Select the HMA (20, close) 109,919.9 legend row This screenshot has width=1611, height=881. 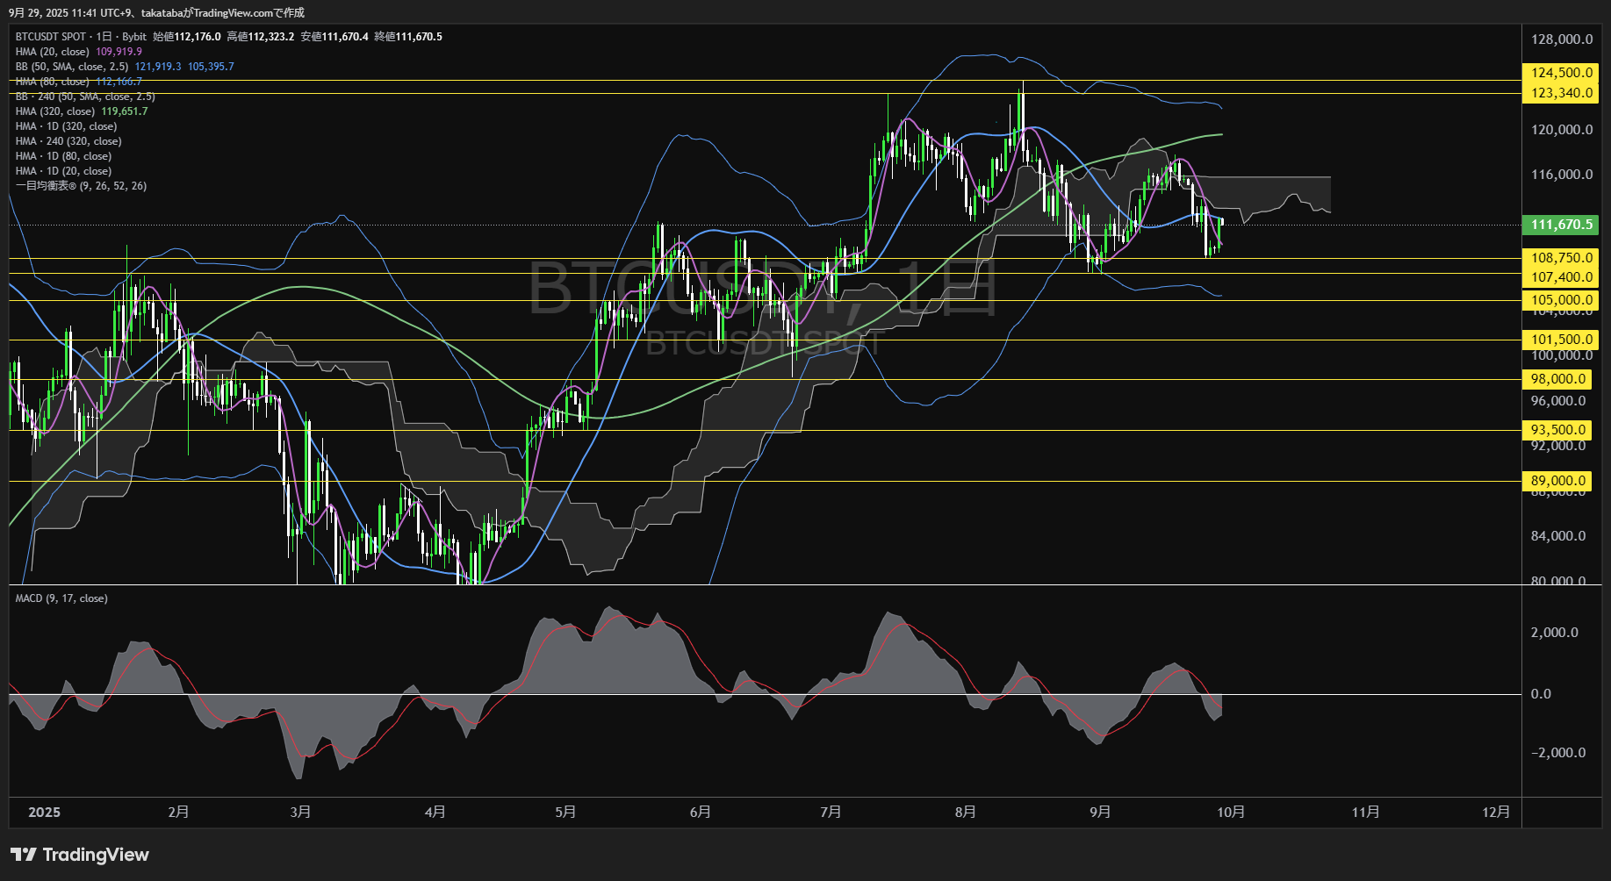78,52
